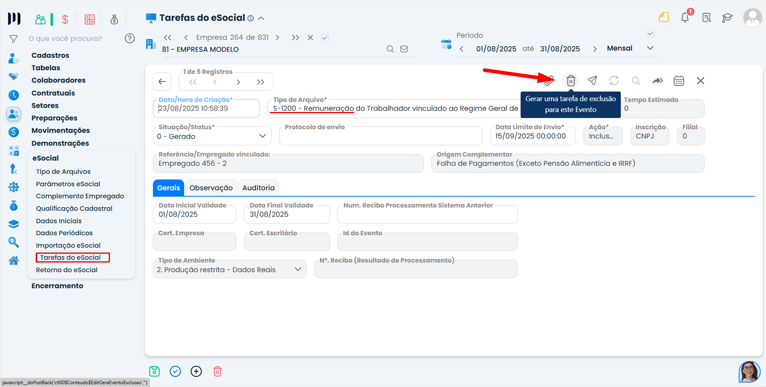Open the calendar icon in record toolbar
766x387 pixels.
click(679, 81)
